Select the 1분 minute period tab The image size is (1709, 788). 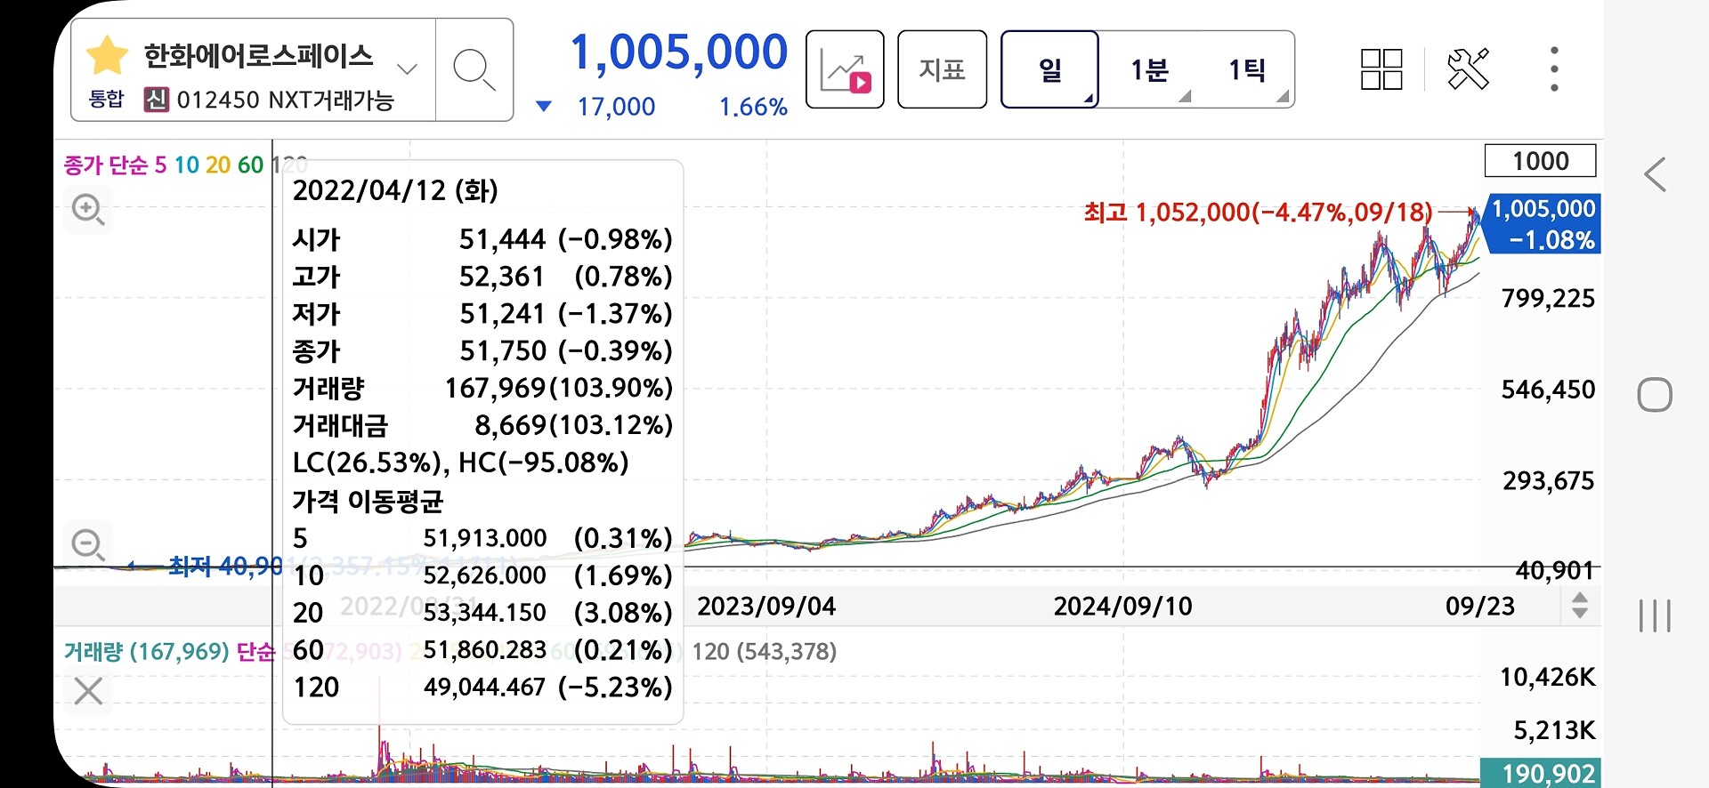pos(1148,69)
